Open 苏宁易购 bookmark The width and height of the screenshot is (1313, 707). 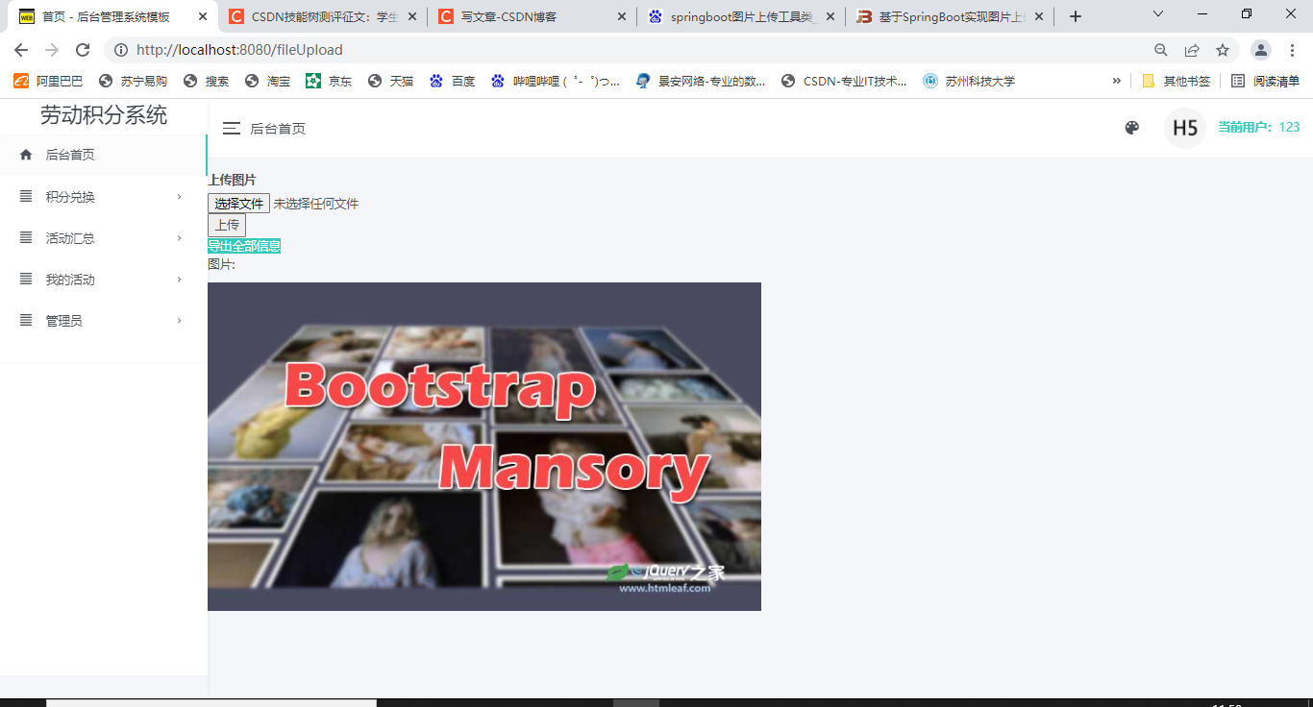(x=134, y=81)
